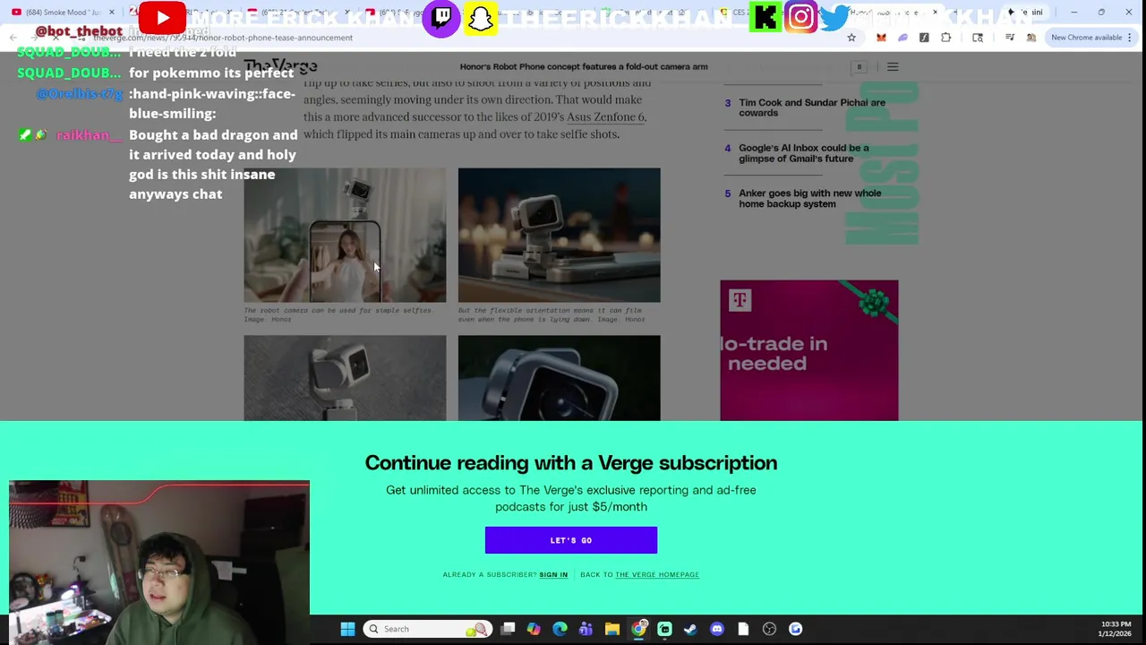Image resolution: width=1146 pixels, height=645 pixels.
Task: Go to The Verge logo homepage
Action: [280, 67]
